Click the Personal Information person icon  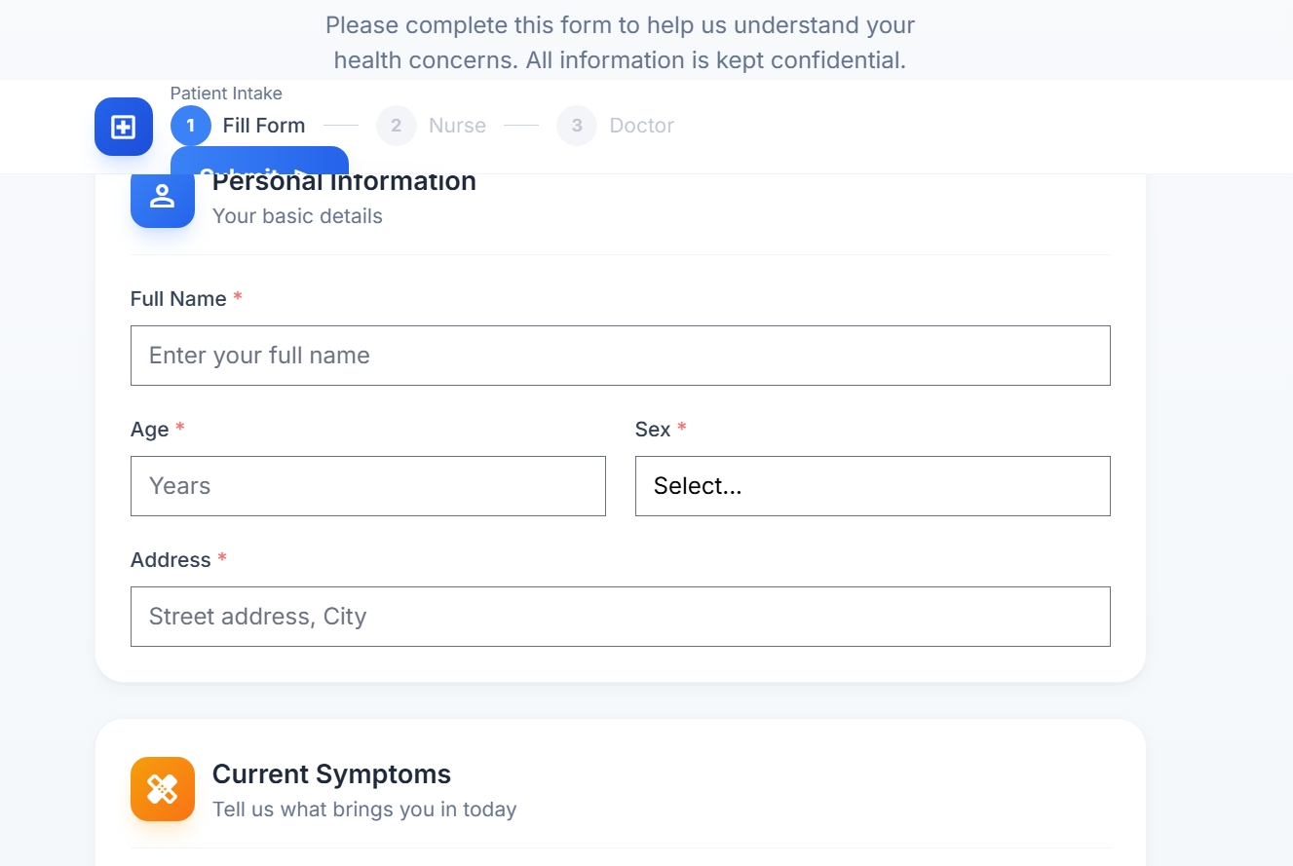click(x=163, y=196)
